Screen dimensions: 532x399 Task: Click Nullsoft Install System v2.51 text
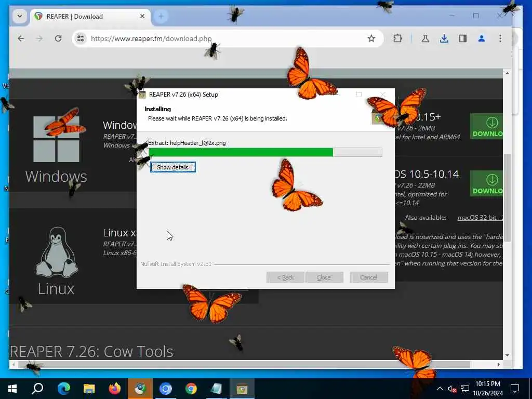click(176, 264)
